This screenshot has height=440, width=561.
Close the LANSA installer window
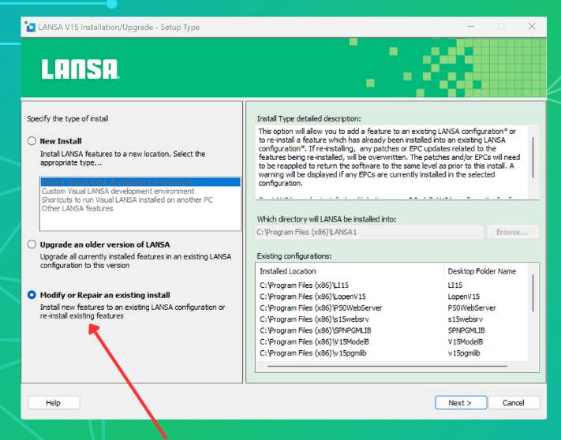click(532, 27)
